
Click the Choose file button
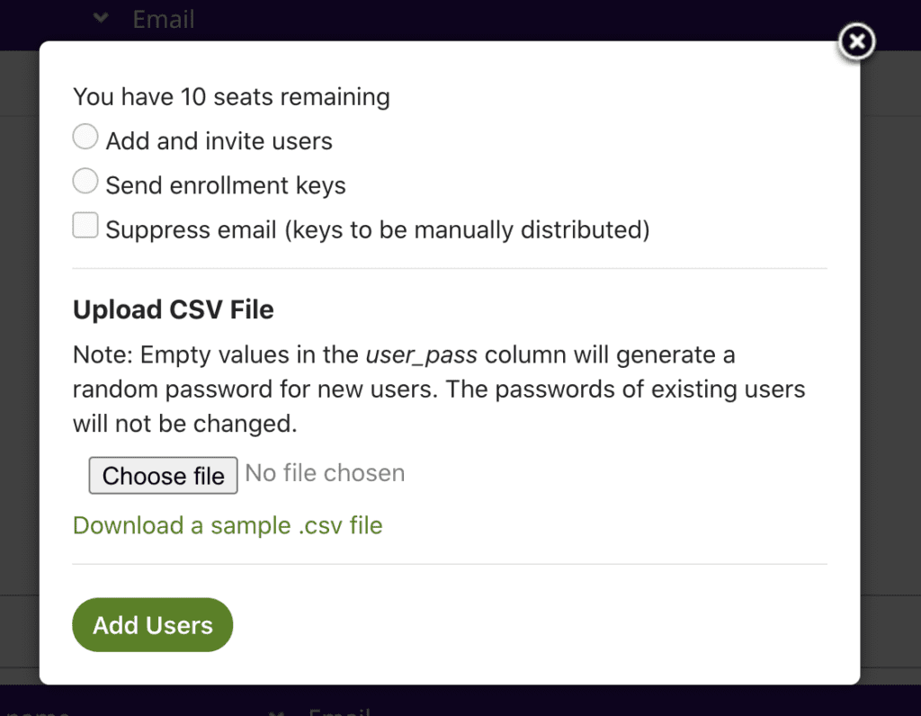(163, 476)
